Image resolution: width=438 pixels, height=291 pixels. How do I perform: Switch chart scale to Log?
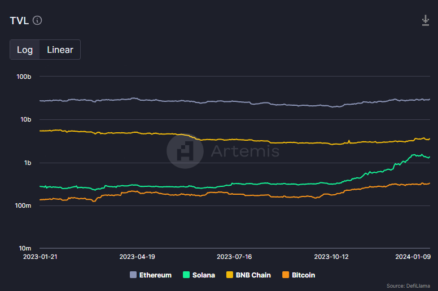(x=25, y=50)
